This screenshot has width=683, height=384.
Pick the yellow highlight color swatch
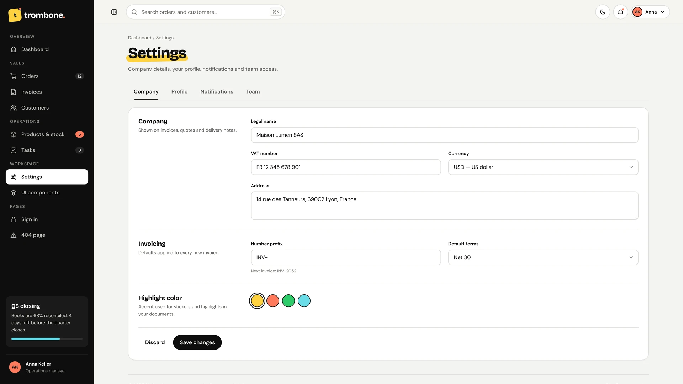click(257, 301)
